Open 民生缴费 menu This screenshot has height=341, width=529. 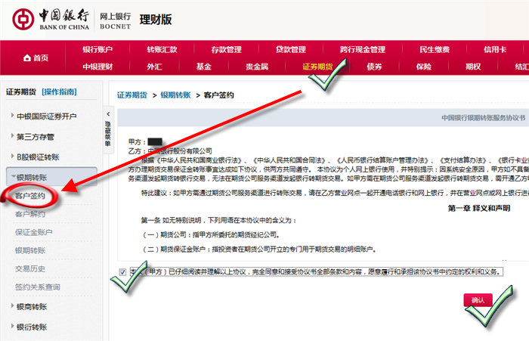tap(435, 50)
